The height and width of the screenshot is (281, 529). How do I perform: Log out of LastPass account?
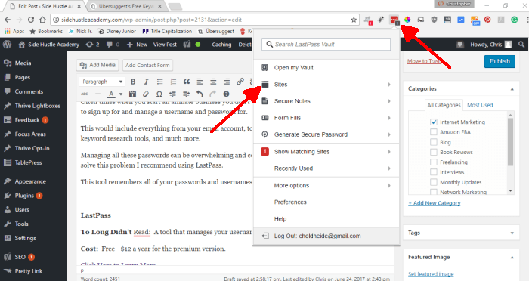326,236
